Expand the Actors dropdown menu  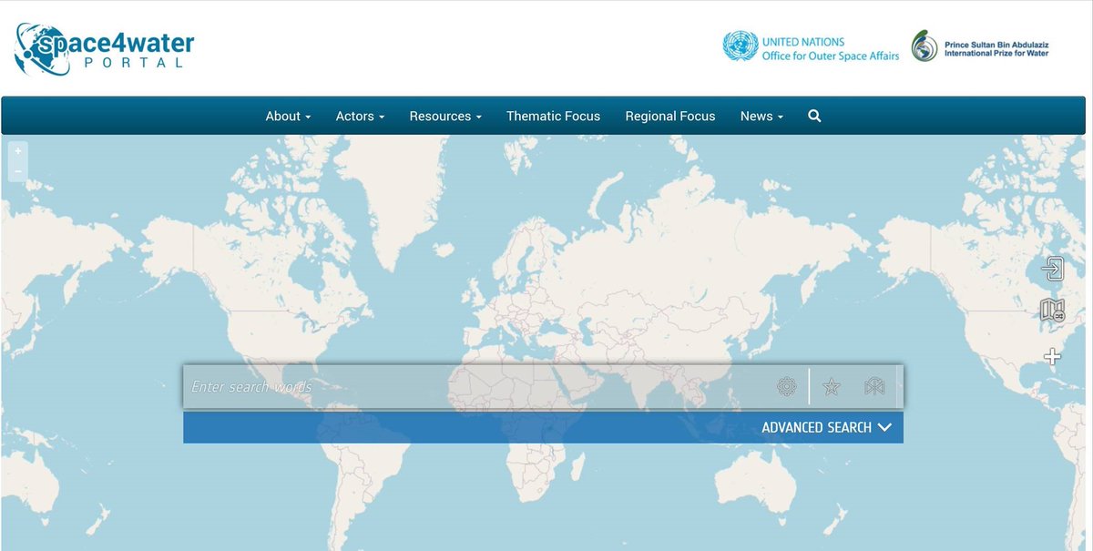click(x=360, y=116)
